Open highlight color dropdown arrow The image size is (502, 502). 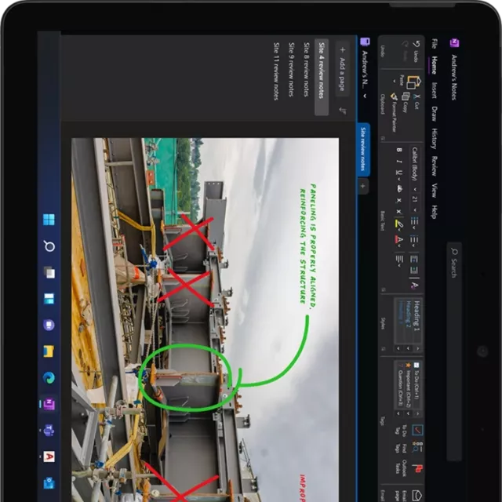(399, 230)
